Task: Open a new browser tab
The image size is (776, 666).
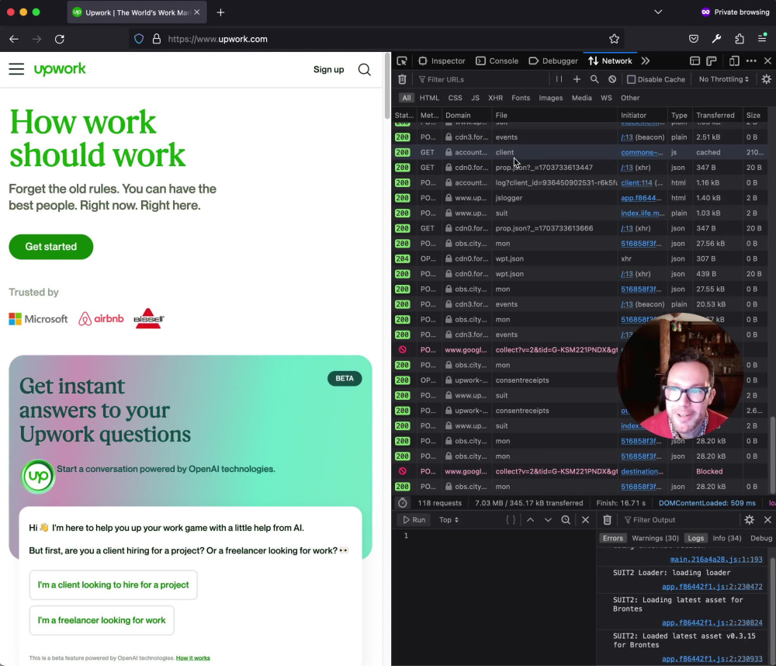Action: [x=220, y=12]
